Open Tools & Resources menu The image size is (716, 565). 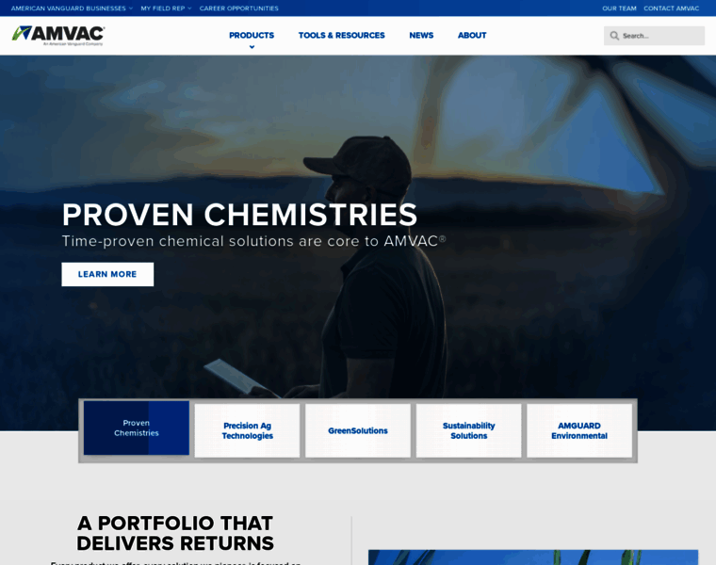point(342,35)
